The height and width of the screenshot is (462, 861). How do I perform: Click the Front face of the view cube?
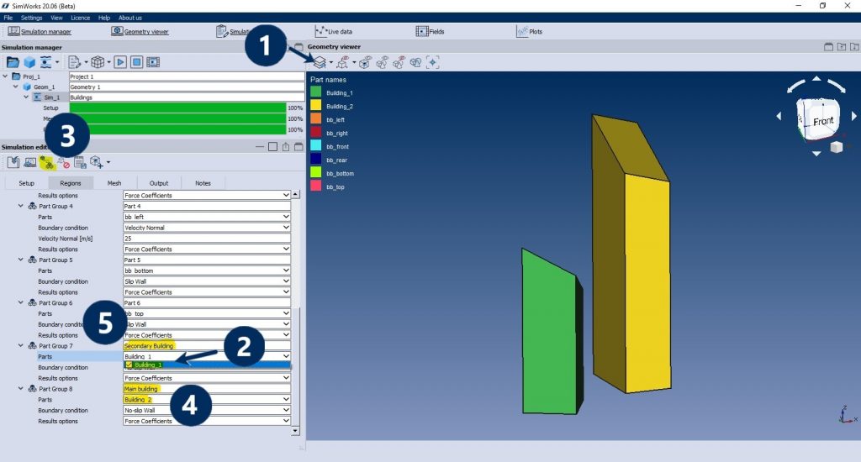click(821, 120)
